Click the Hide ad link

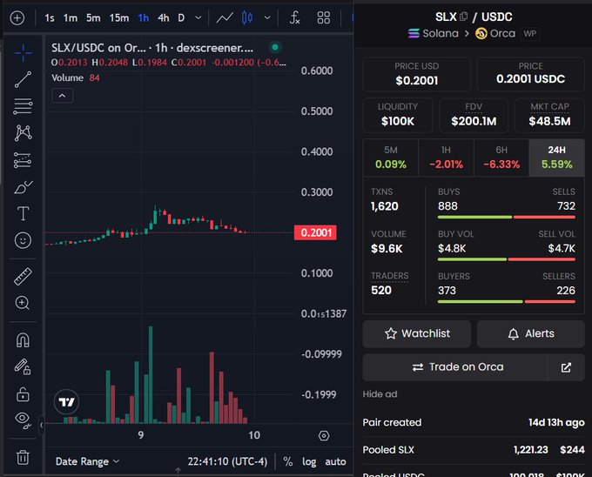[380, 394]
